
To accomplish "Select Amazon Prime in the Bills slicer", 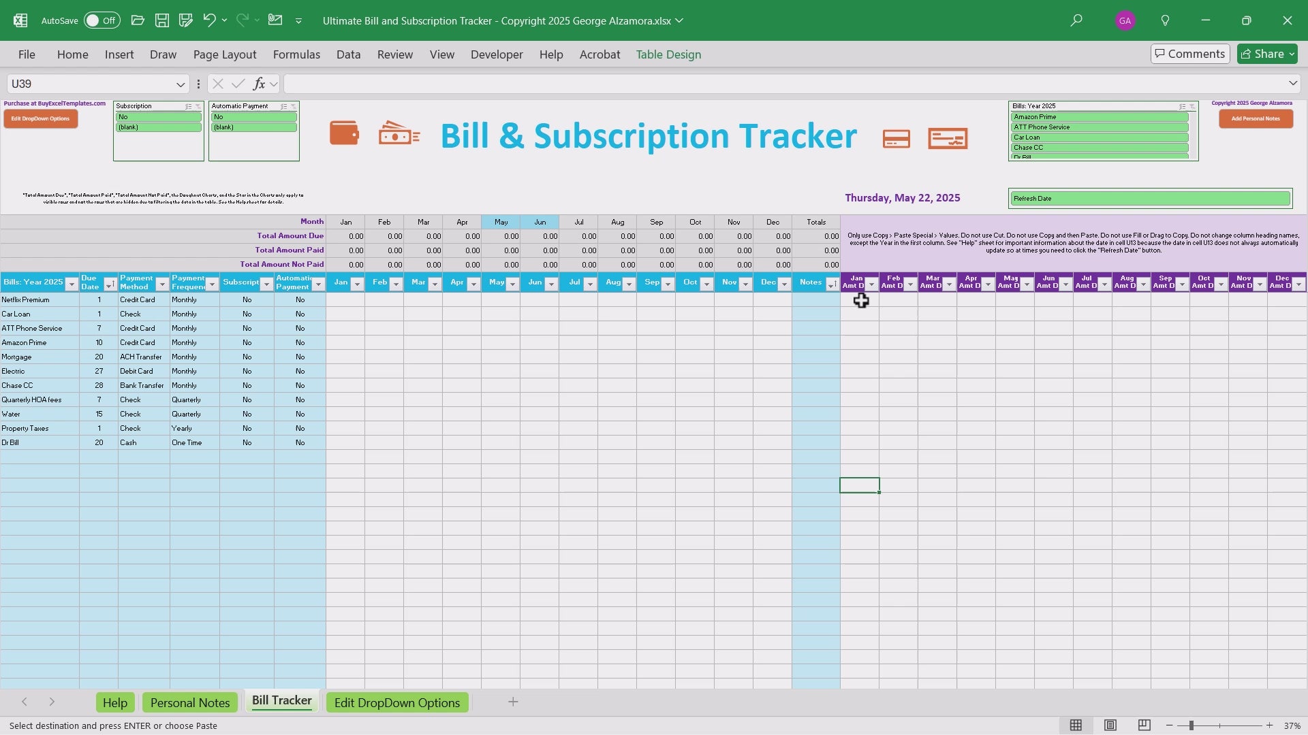I will pos(1100,117).
